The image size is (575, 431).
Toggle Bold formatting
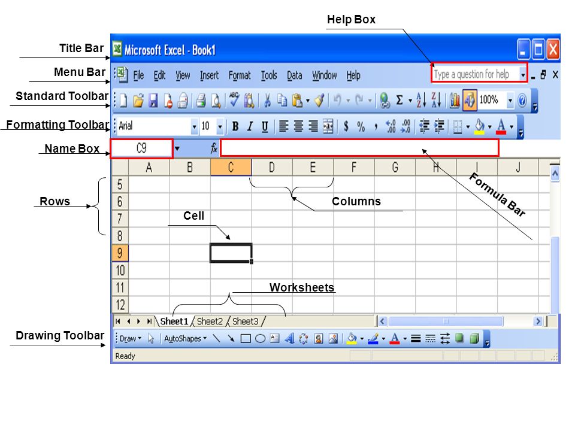(235, 126)
